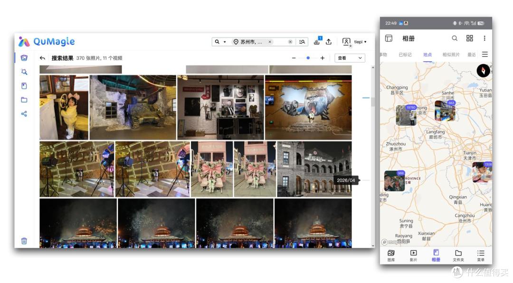Open the advanced search filter icon
The image size is (513, 283).
(x=302, y=42)
